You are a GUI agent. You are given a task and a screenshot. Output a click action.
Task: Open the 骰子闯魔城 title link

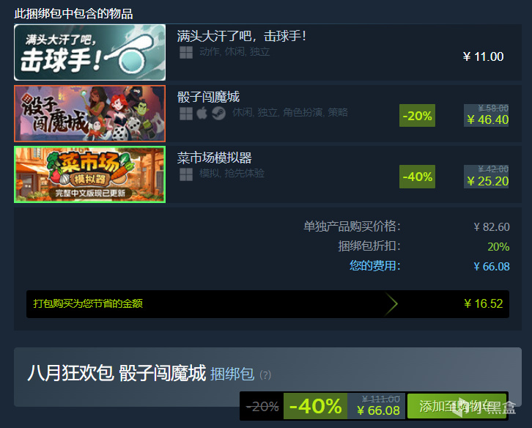[208, 97]
